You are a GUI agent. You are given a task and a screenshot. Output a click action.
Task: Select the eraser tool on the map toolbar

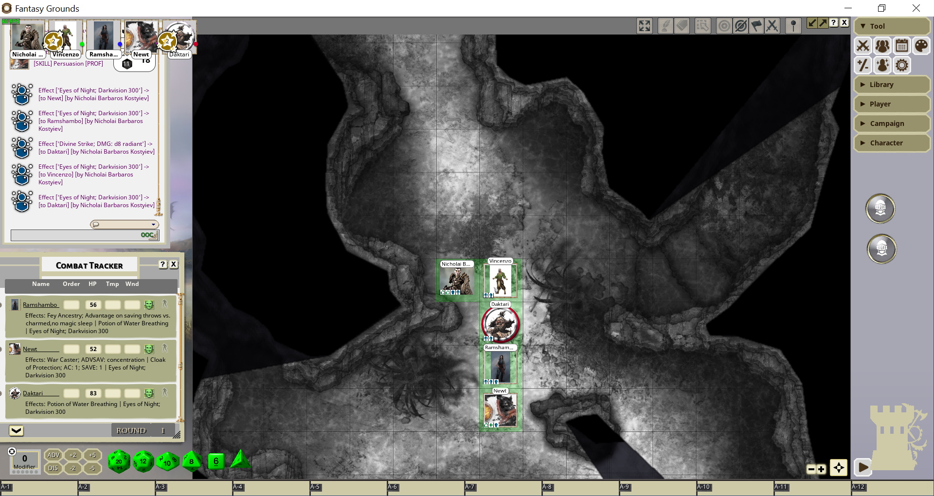(682, 26)
